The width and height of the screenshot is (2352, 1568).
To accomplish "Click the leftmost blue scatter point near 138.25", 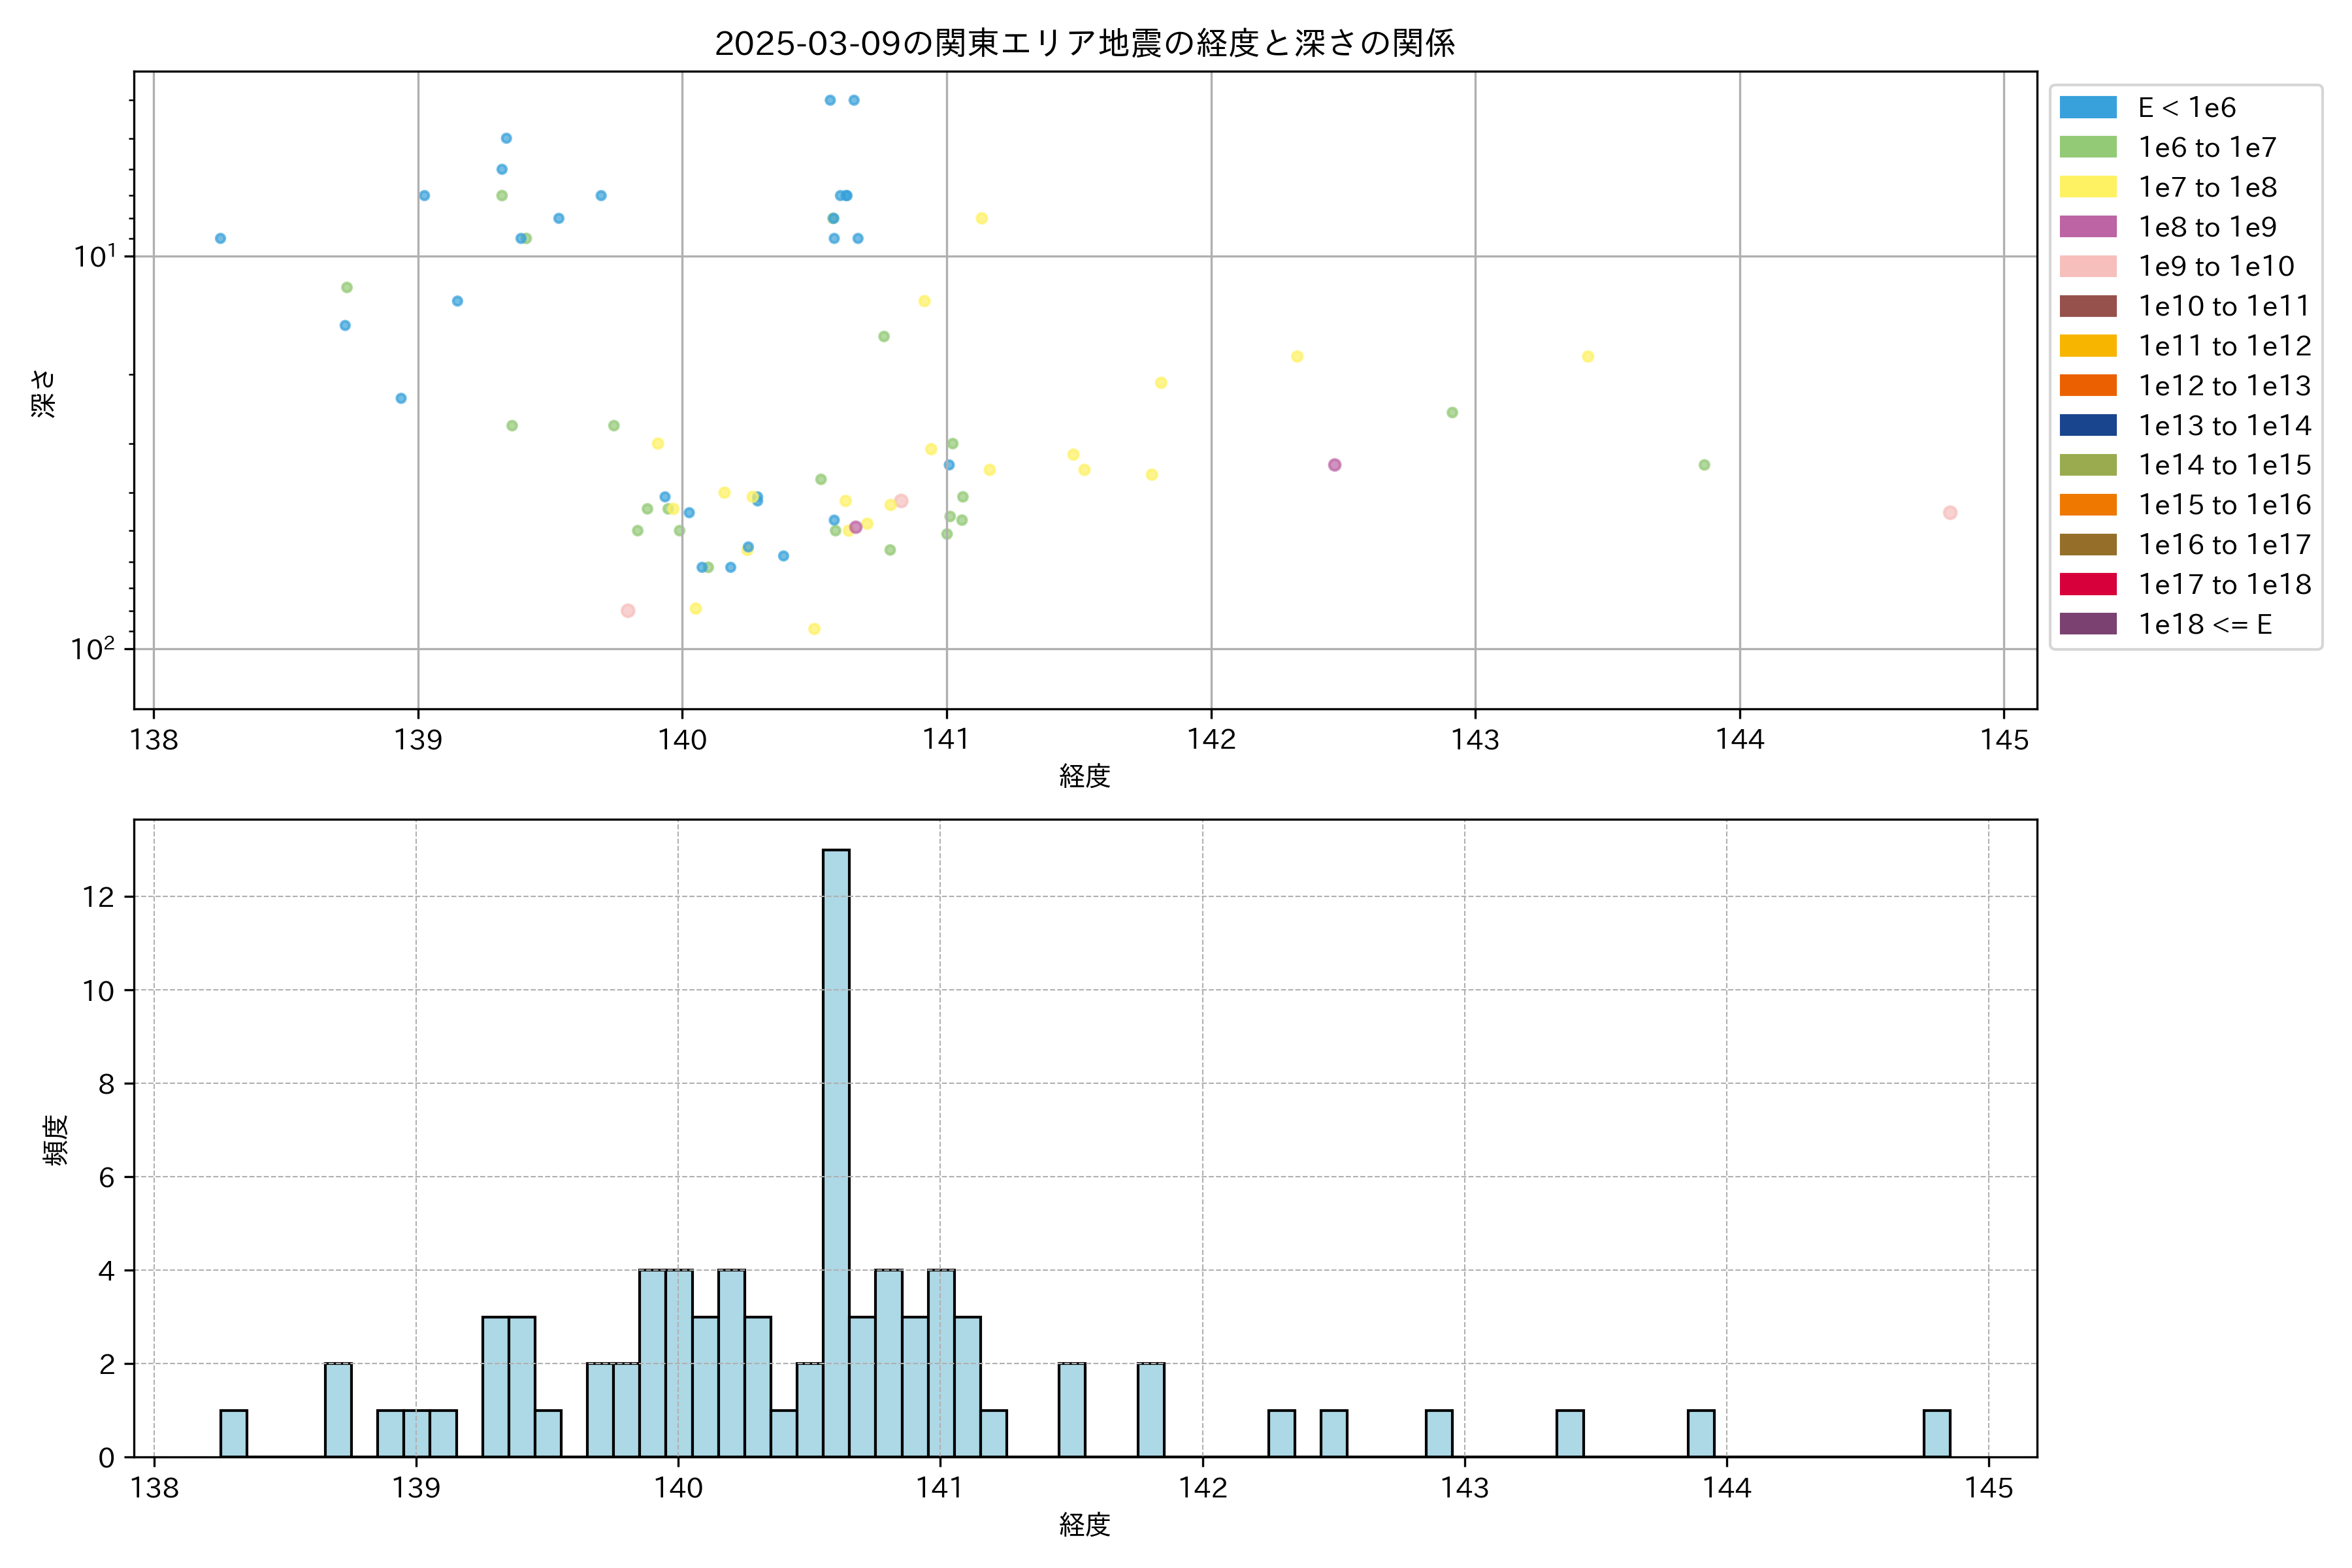I will point(220,238).
